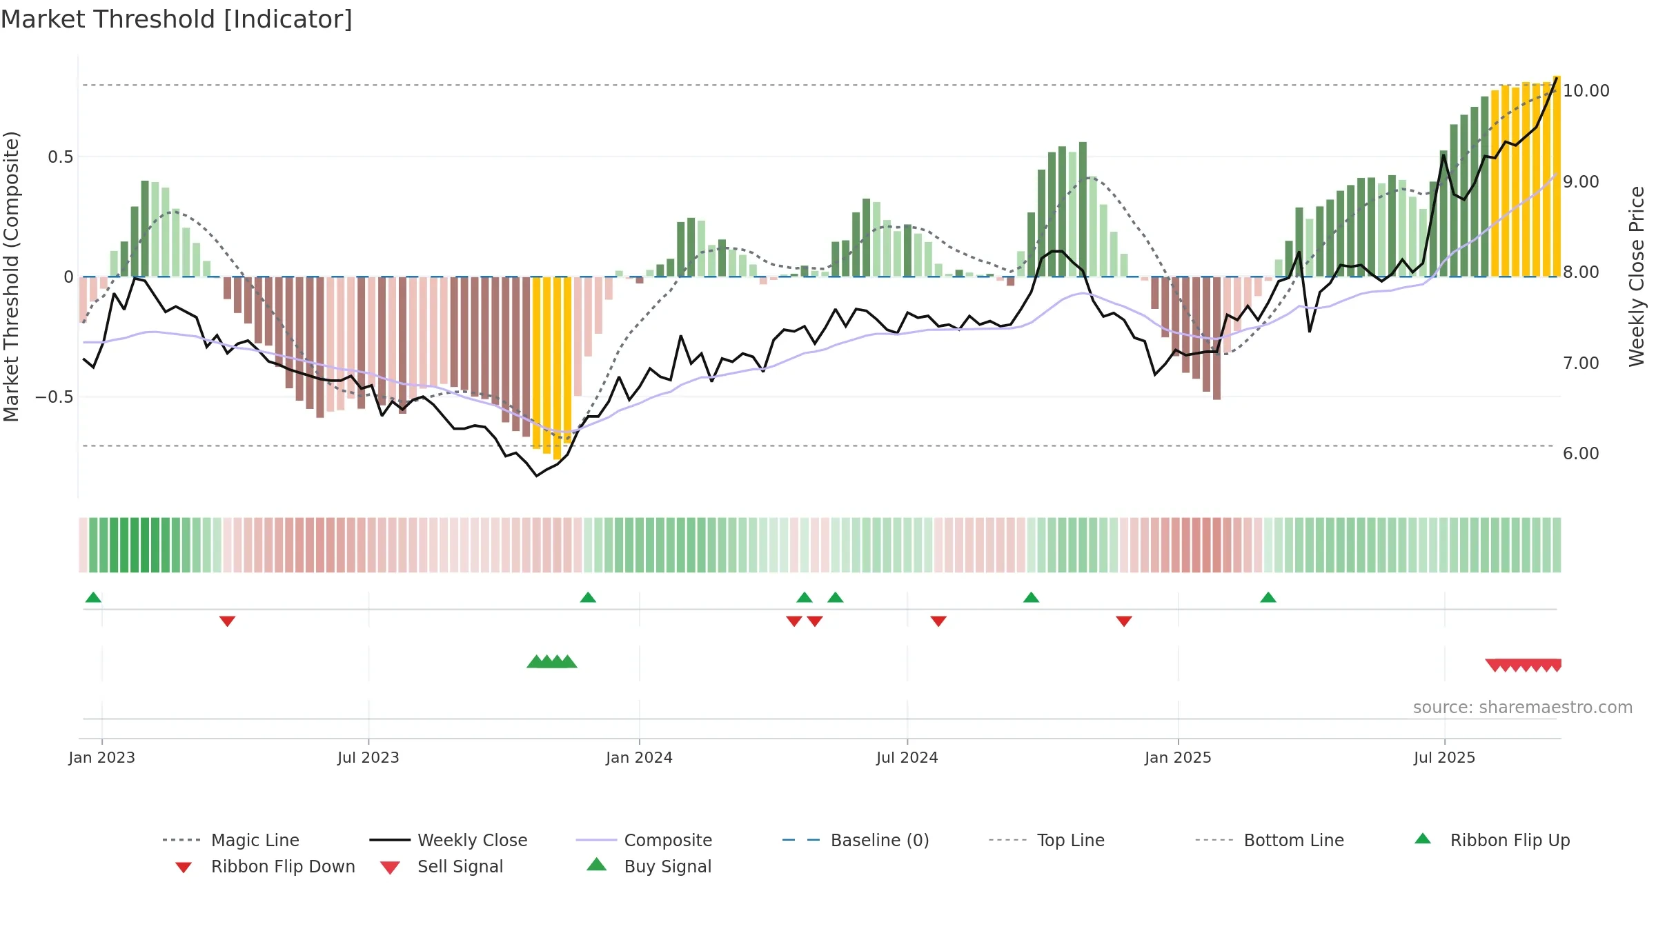Image resolution: width=1656 pixels, height=931 pixels.
Task: Click the ribbon flip down marker just after Jul 2024
Action: (x=938, y=621)
